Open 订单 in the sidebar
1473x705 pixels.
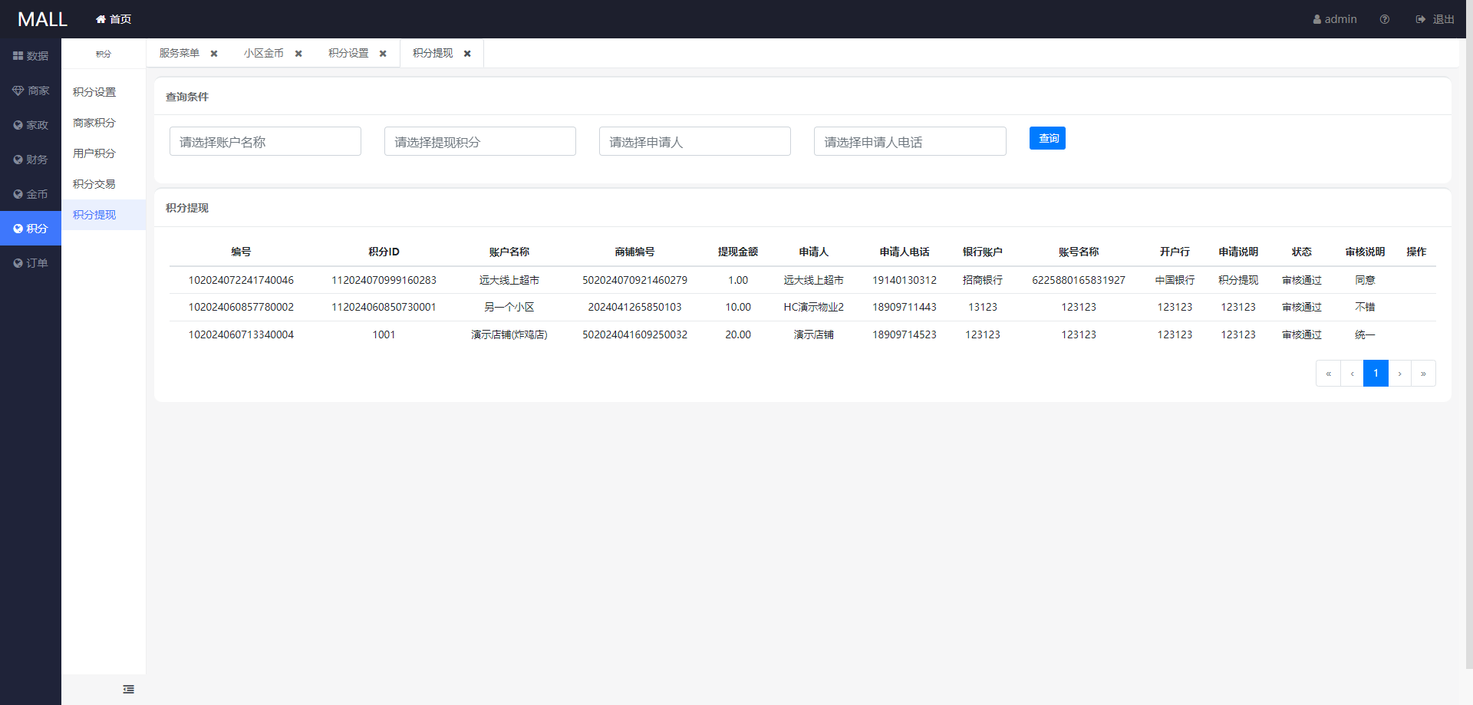pyautogui.click(x=31, y=263)
